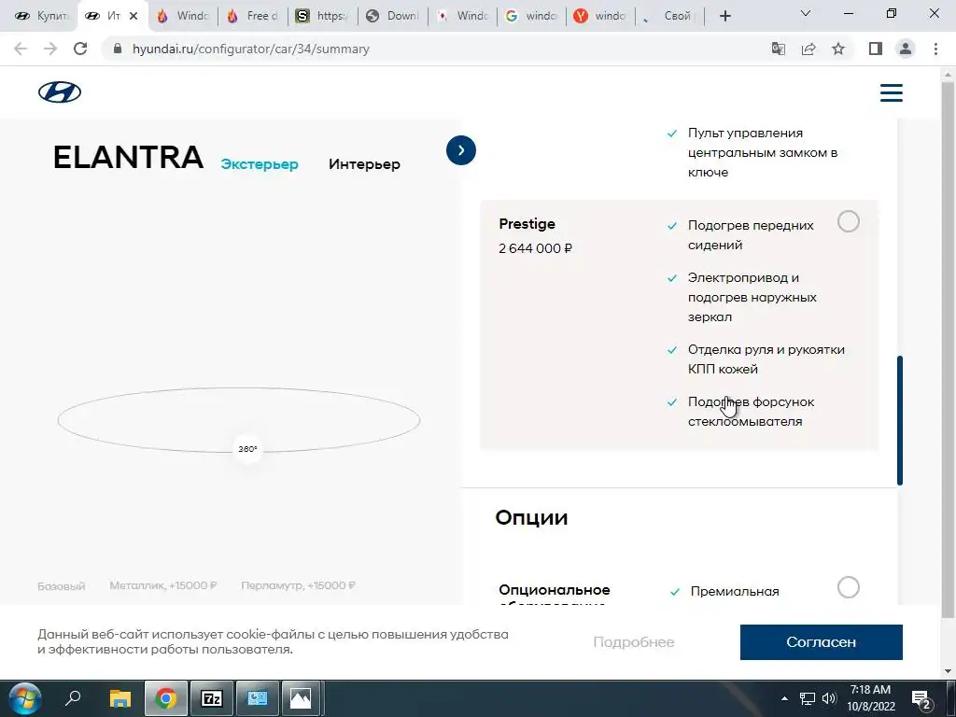Click the Prestige trim name
The width and height of the screenshot is (956, 717).
tap(527, 224)
